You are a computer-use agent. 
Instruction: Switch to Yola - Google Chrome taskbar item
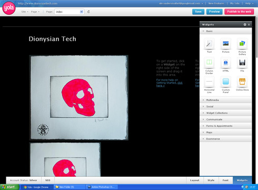tap(37, 187)
